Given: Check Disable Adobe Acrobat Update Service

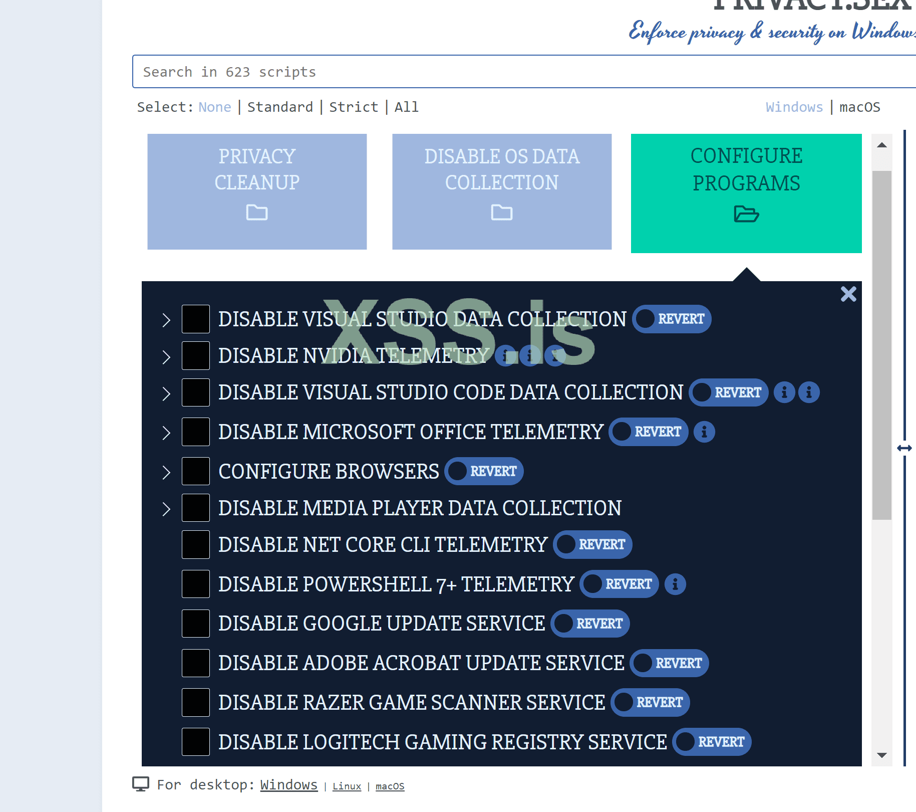Looking at the screenshot, I should coord(196,664).
